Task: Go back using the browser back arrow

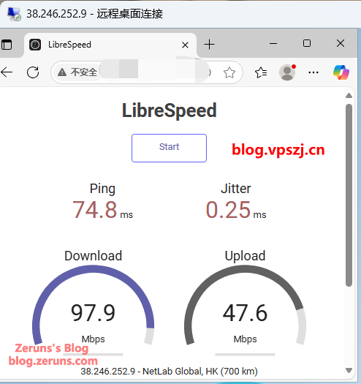Action: click(x=7, y=72)
